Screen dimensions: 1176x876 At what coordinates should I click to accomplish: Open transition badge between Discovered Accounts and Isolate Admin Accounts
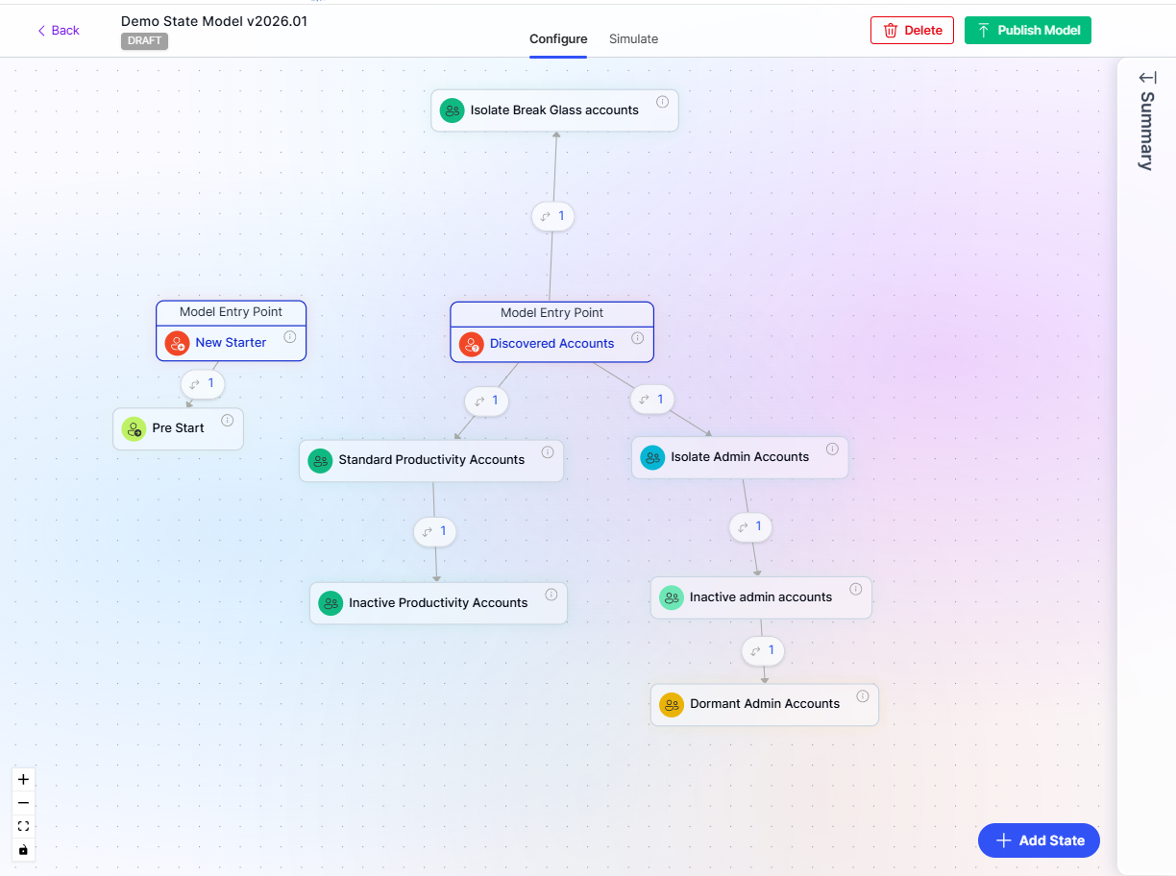(652, 400)
